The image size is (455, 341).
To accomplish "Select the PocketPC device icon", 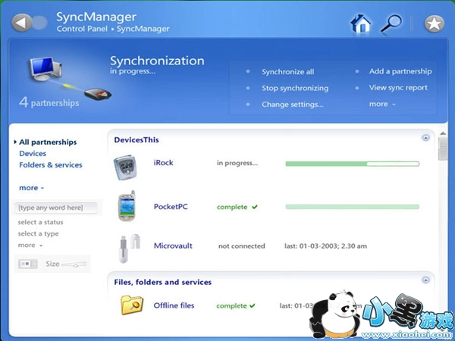I will point(127,207).
